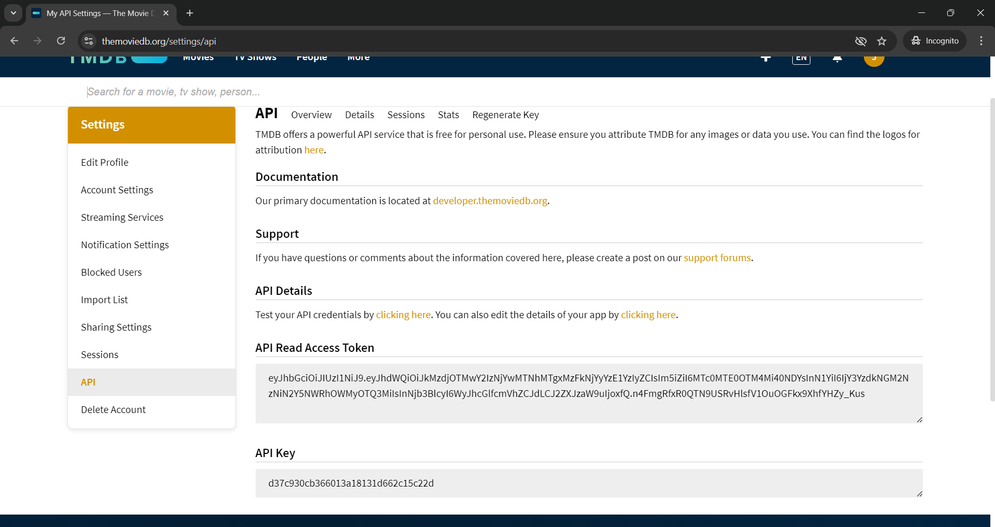
Task: Select Delete Account in the sidebar
Action: (113, 409)
